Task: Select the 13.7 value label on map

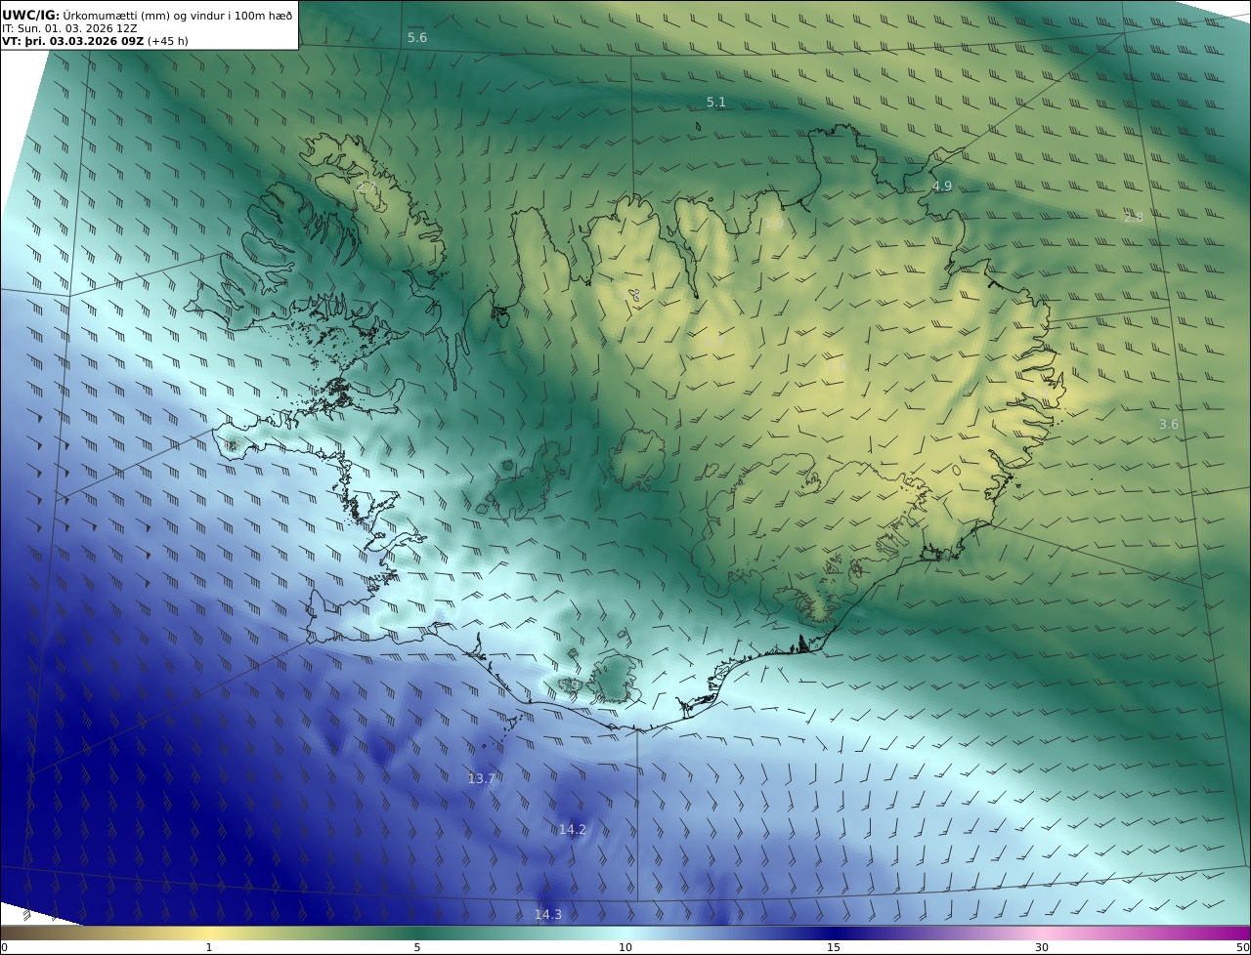Action: click(482, 778)
